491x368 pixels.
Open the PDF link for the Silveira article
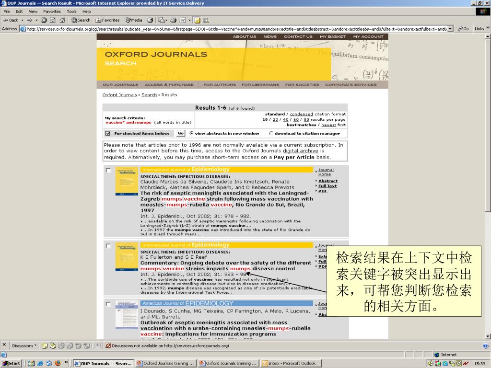(323, 191)
